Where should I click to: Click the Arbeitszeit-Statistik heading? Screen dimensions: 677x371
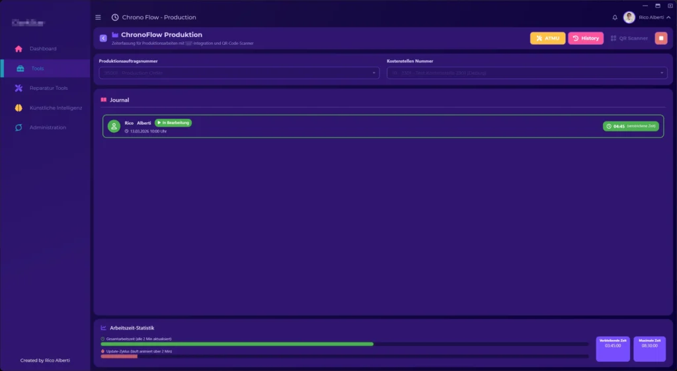[x=132, y=328]
